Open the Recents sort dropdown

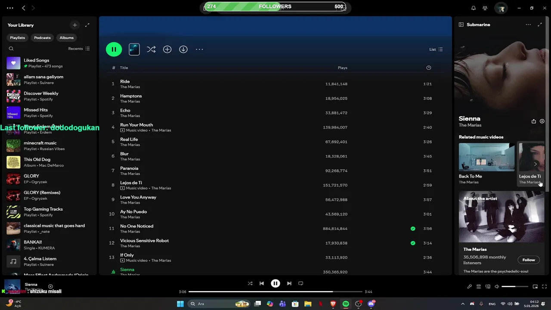(79, 49)
